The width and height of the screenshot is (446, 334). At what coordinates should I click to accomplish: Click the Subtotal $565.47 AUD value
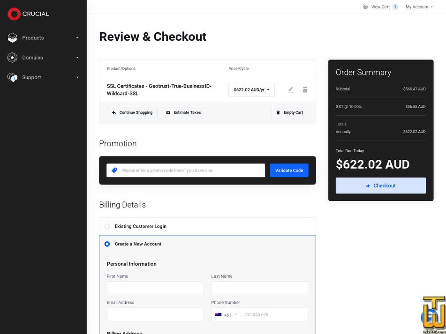coord(414,89)
